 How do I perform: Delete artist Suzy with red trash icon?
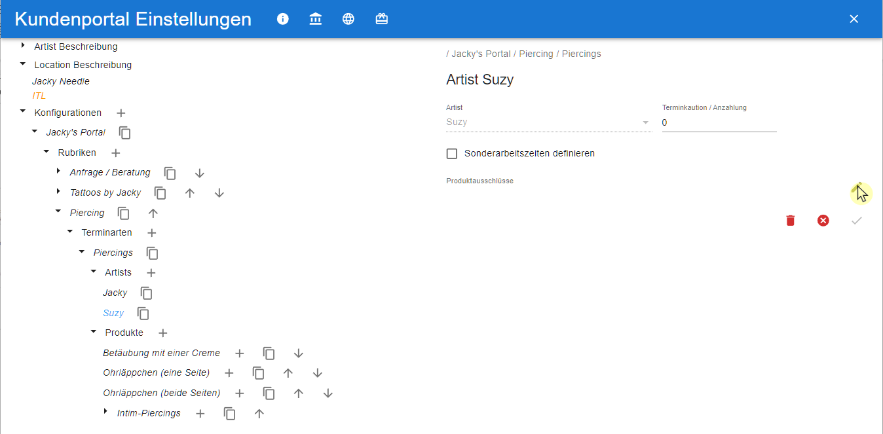tap(791, 221)
